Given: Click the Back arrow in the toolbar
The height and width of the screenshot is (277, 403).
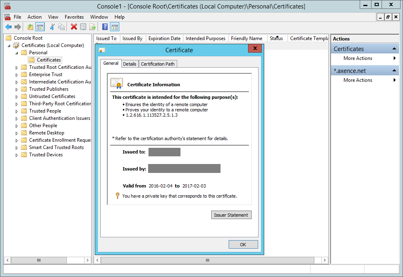Looking at the screenshot, I should tap(8, 27).
